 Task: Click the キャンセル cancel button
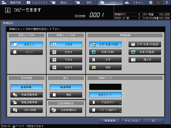pos(131,121)
